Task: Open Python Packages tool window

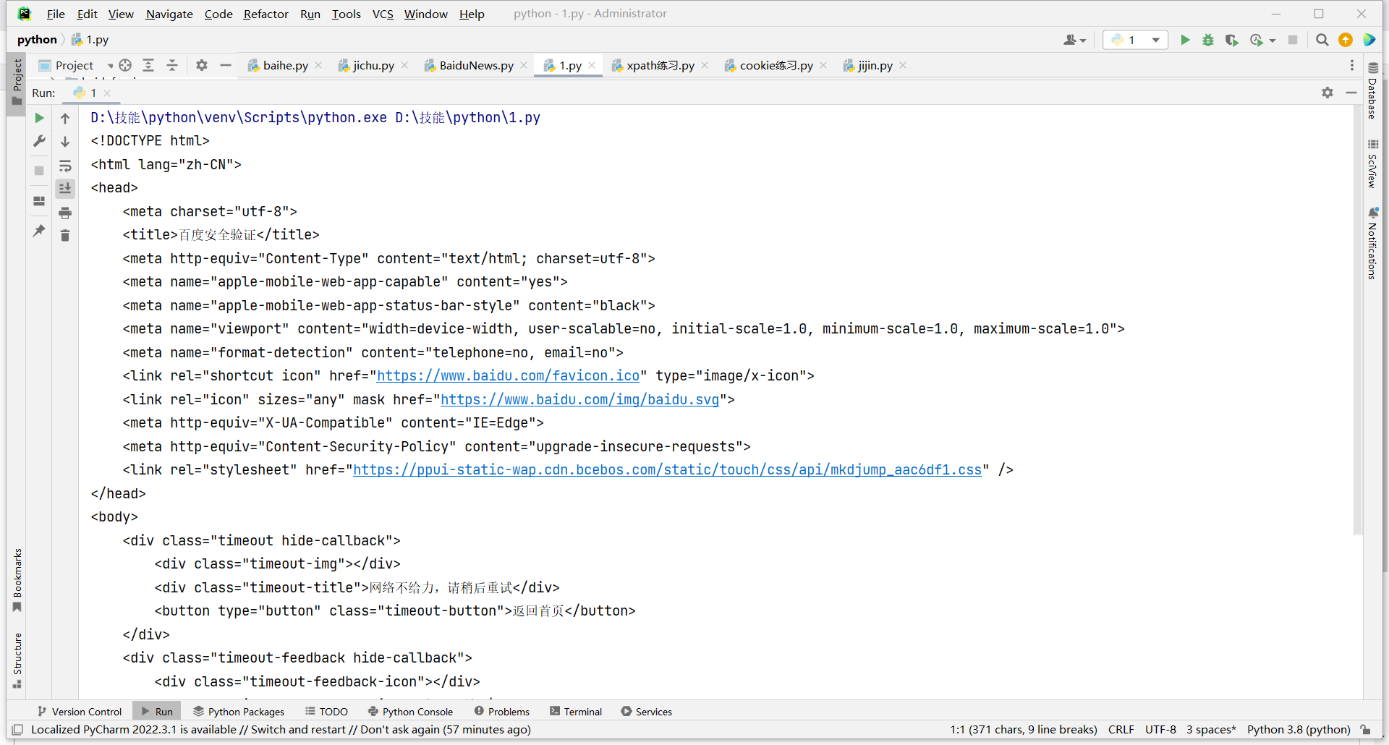Action: pyautogui.click(x=239, y=712)
